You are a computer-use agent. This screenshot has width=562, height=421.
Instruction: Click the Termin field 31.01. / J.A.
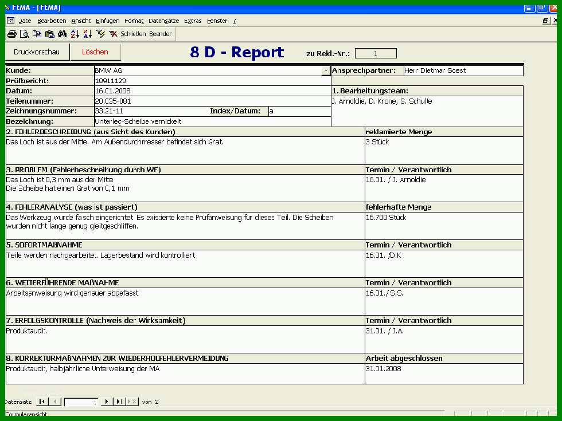(x=444, y=339)
